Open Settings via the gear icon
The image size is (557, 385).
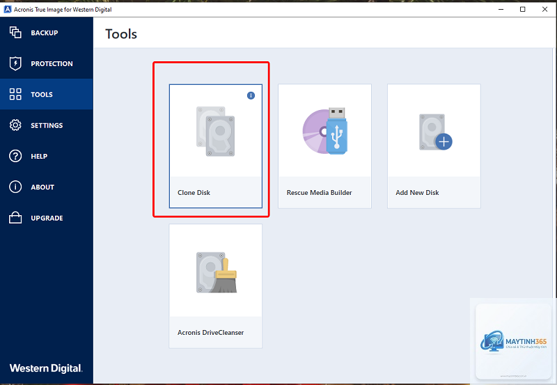(15, 125)
